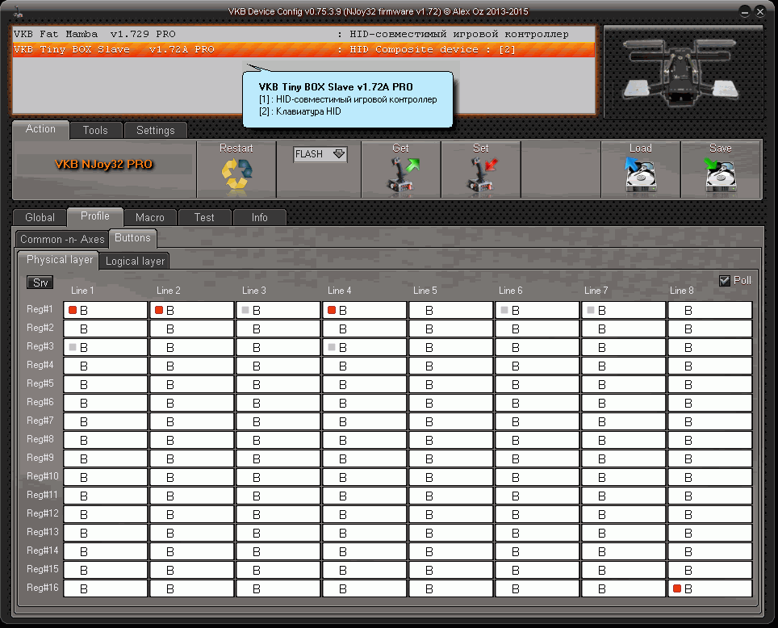Click Reg#5 Line 3 button cell
Screen dimensions: 778x628
click(278, 384)
